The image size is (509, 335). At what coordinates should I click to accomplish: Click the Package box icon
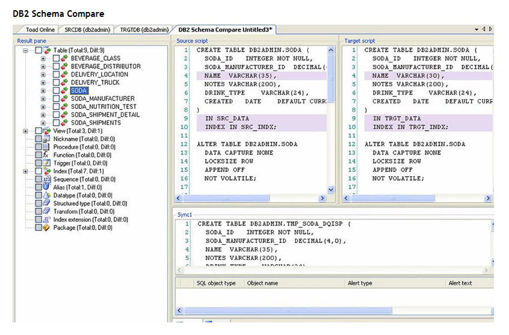coord(47,227)
